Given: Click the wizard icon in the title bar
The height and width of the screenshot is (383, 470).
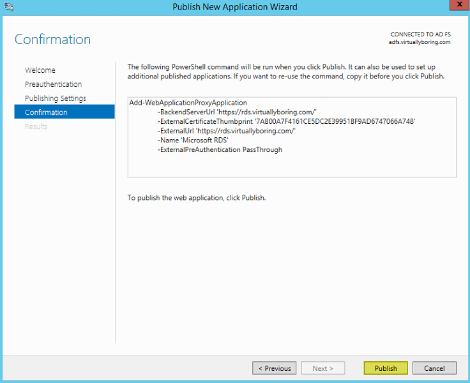Looking at the screenshot, I should click(x=9, y=6).
